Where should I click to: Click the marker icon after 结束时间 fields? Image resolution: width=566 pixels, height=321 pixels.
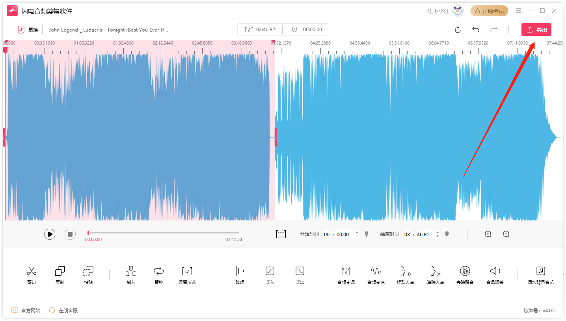[447, 234]
